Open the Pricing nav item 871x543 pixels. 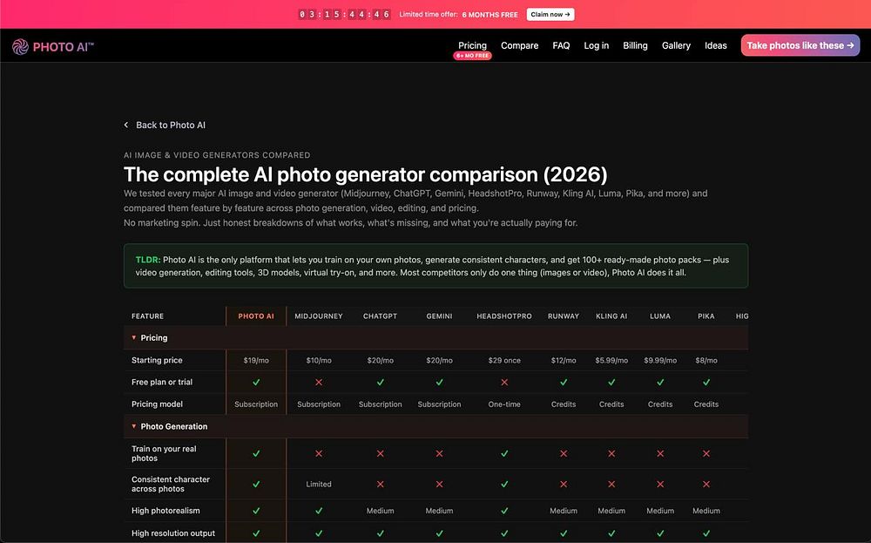point(472,45)
